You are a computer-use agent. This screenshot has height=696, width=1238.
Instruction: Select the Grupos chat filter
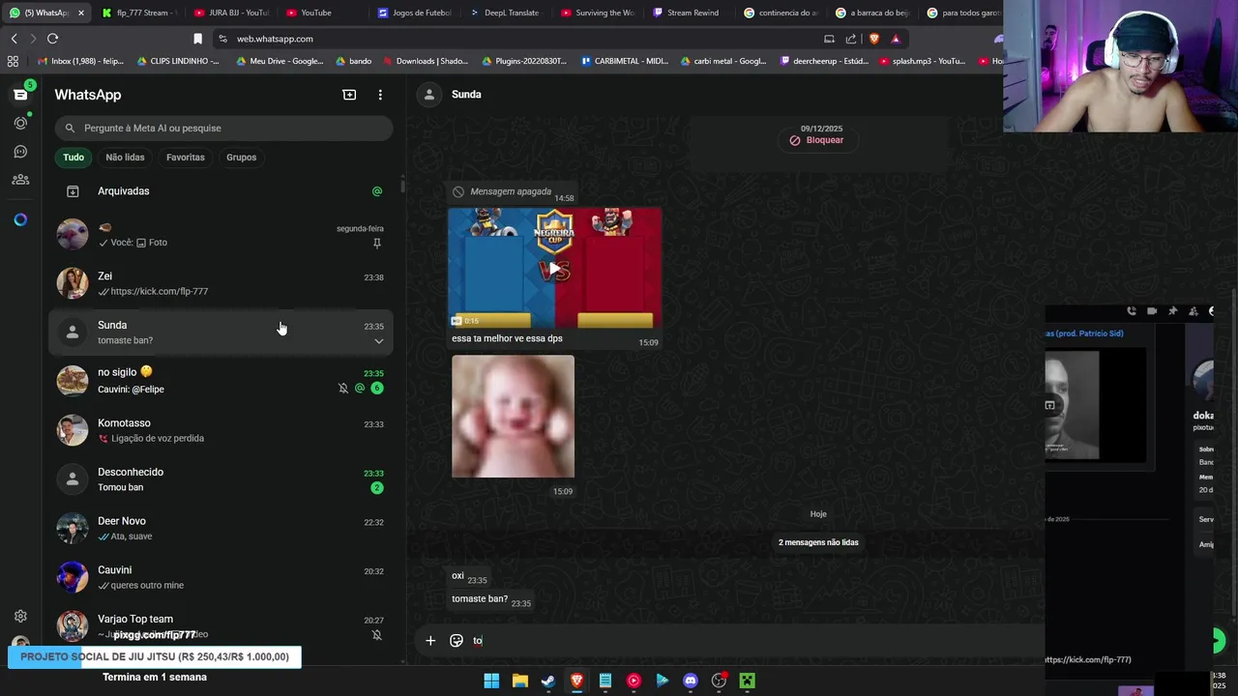(241, 157)
